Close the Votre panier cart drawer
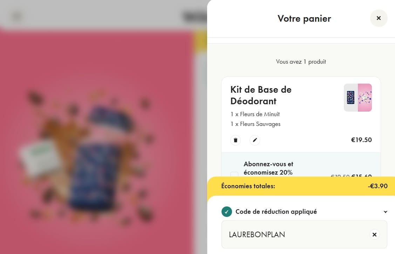The height and width of the screenshot is (254, 395). pos(379,18)
